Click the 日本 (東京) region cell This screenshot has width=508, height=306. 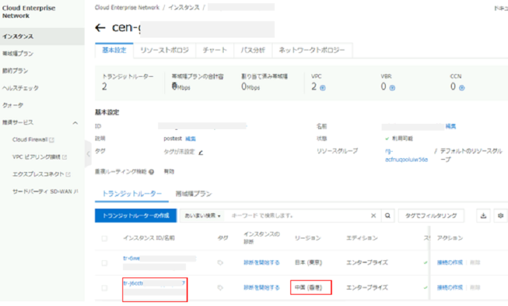point(308,262)
